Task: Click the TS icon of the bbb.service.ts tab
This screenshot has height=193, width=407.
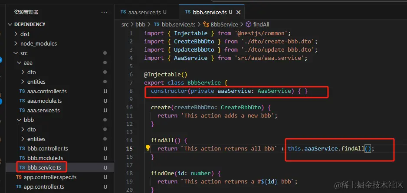Action: (188, 12)
